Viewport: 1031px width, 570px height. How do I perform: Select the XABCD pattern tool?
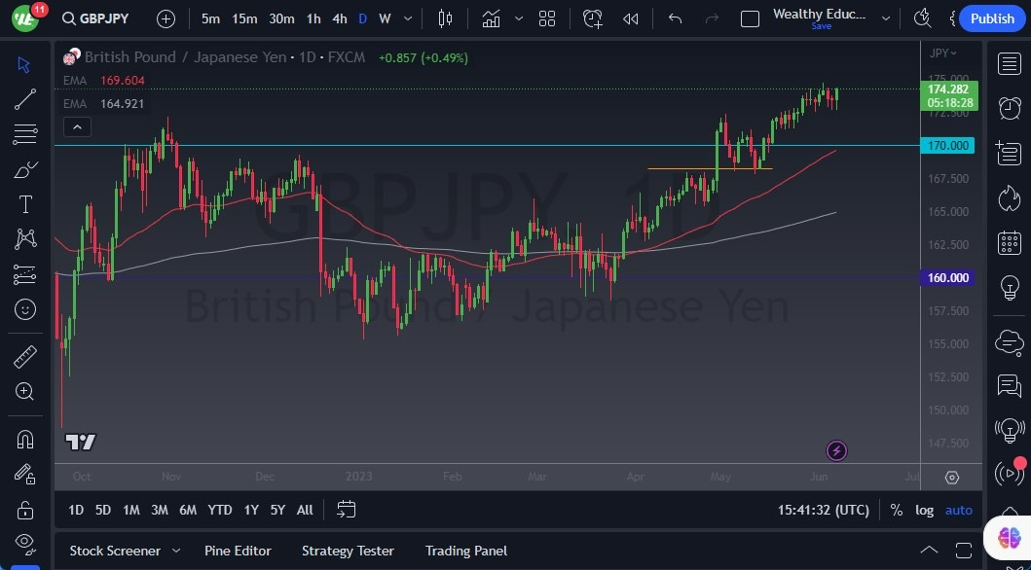point(24,238)
